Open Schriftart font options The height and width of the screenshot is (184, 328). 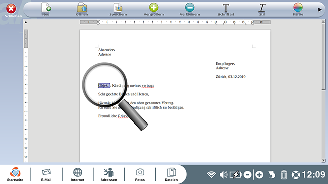tap(226, 9)
